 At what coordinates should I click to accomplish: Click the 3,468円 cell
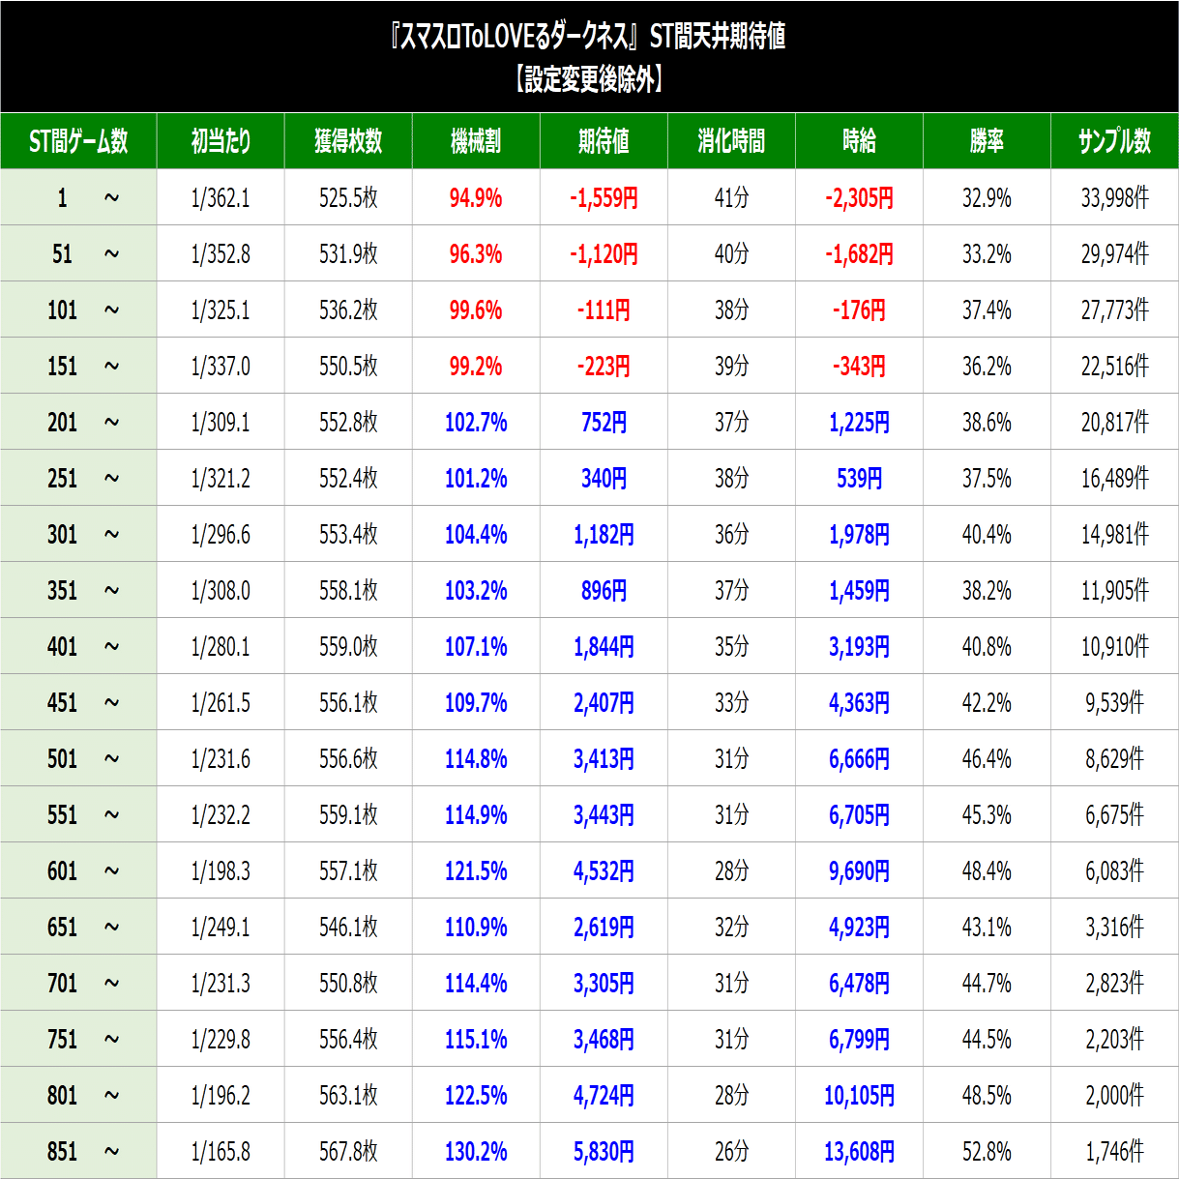(604, 1040)
